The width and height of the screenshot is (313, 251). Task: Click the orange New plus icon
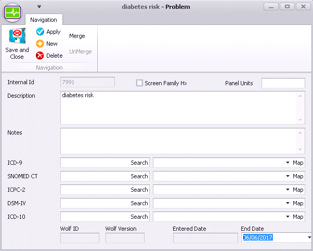[x=40, y=44]
